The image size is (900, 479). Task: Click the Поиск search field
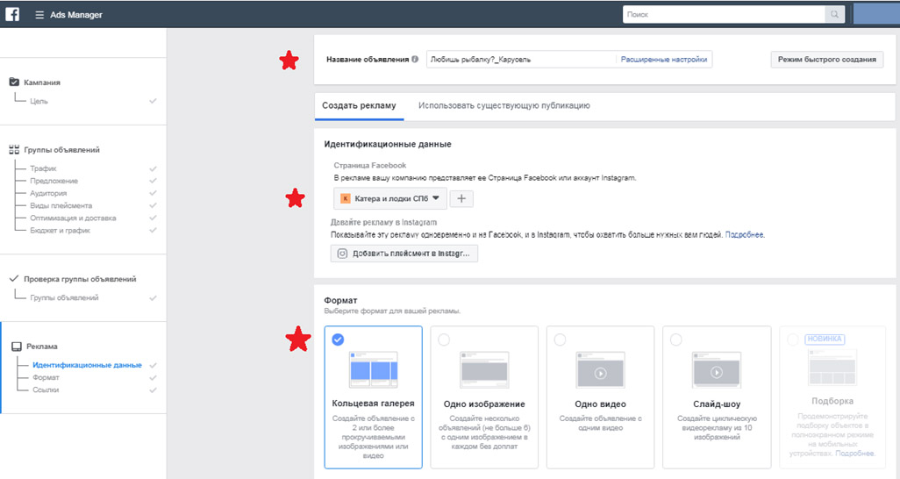click(x=724, y=14)
